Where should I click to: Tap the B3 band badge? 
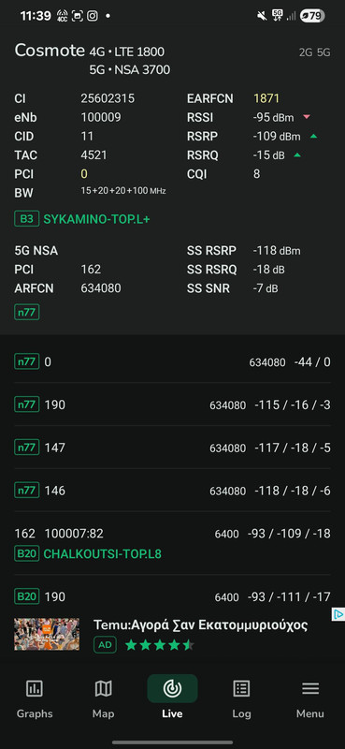27,219
